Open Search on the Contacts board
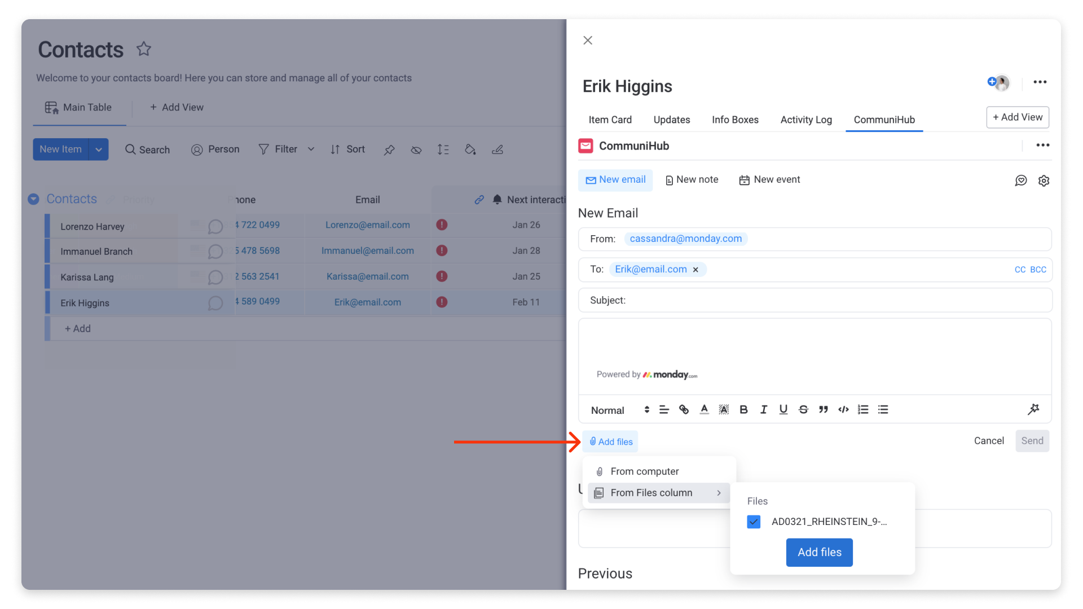The width and height of the screenshot is (1083, 609). coord(147,149)
